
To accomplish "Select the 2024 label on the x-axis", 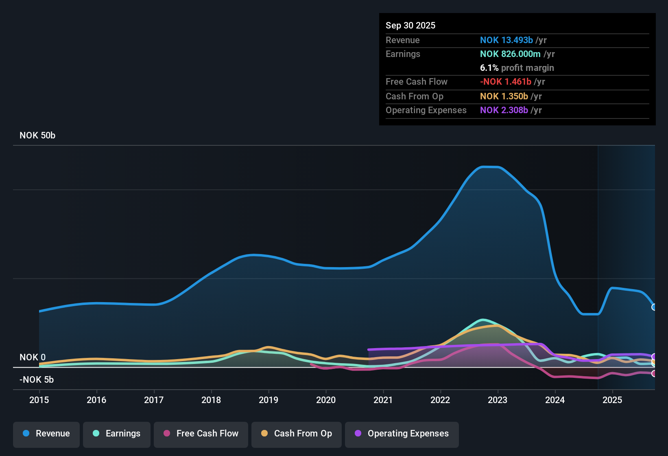I will [555, 400].
